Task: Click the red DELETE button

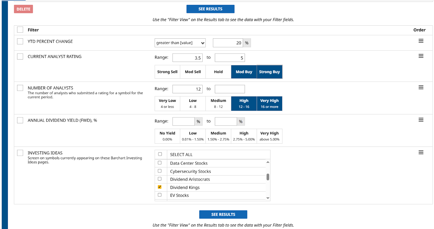Action: tap(23, 9)
